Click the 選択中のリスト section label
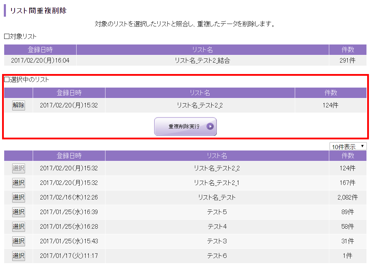The width and height of the screenshot is (371, 269). (26, 80)
